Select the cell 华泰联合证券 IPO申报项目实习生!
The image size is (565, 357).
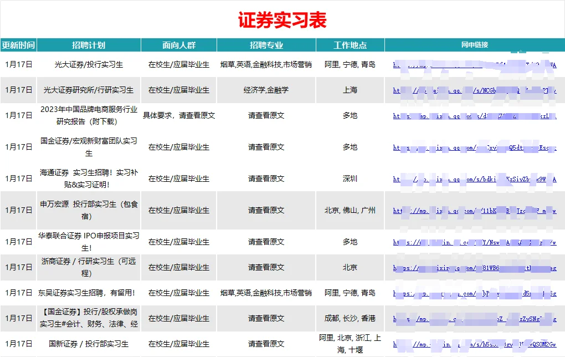pyautogui.click(x=89, y=242)
